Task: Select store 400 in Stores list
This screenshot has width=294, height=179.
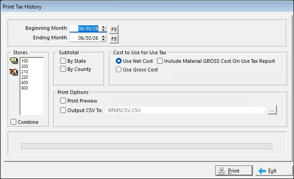Action: click(x=25, y=83)
